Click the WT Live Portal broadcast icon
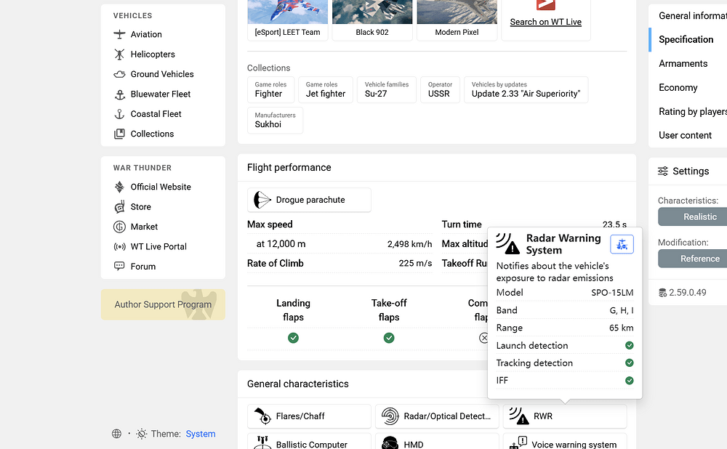727x449 pixels. pos(119,246)
